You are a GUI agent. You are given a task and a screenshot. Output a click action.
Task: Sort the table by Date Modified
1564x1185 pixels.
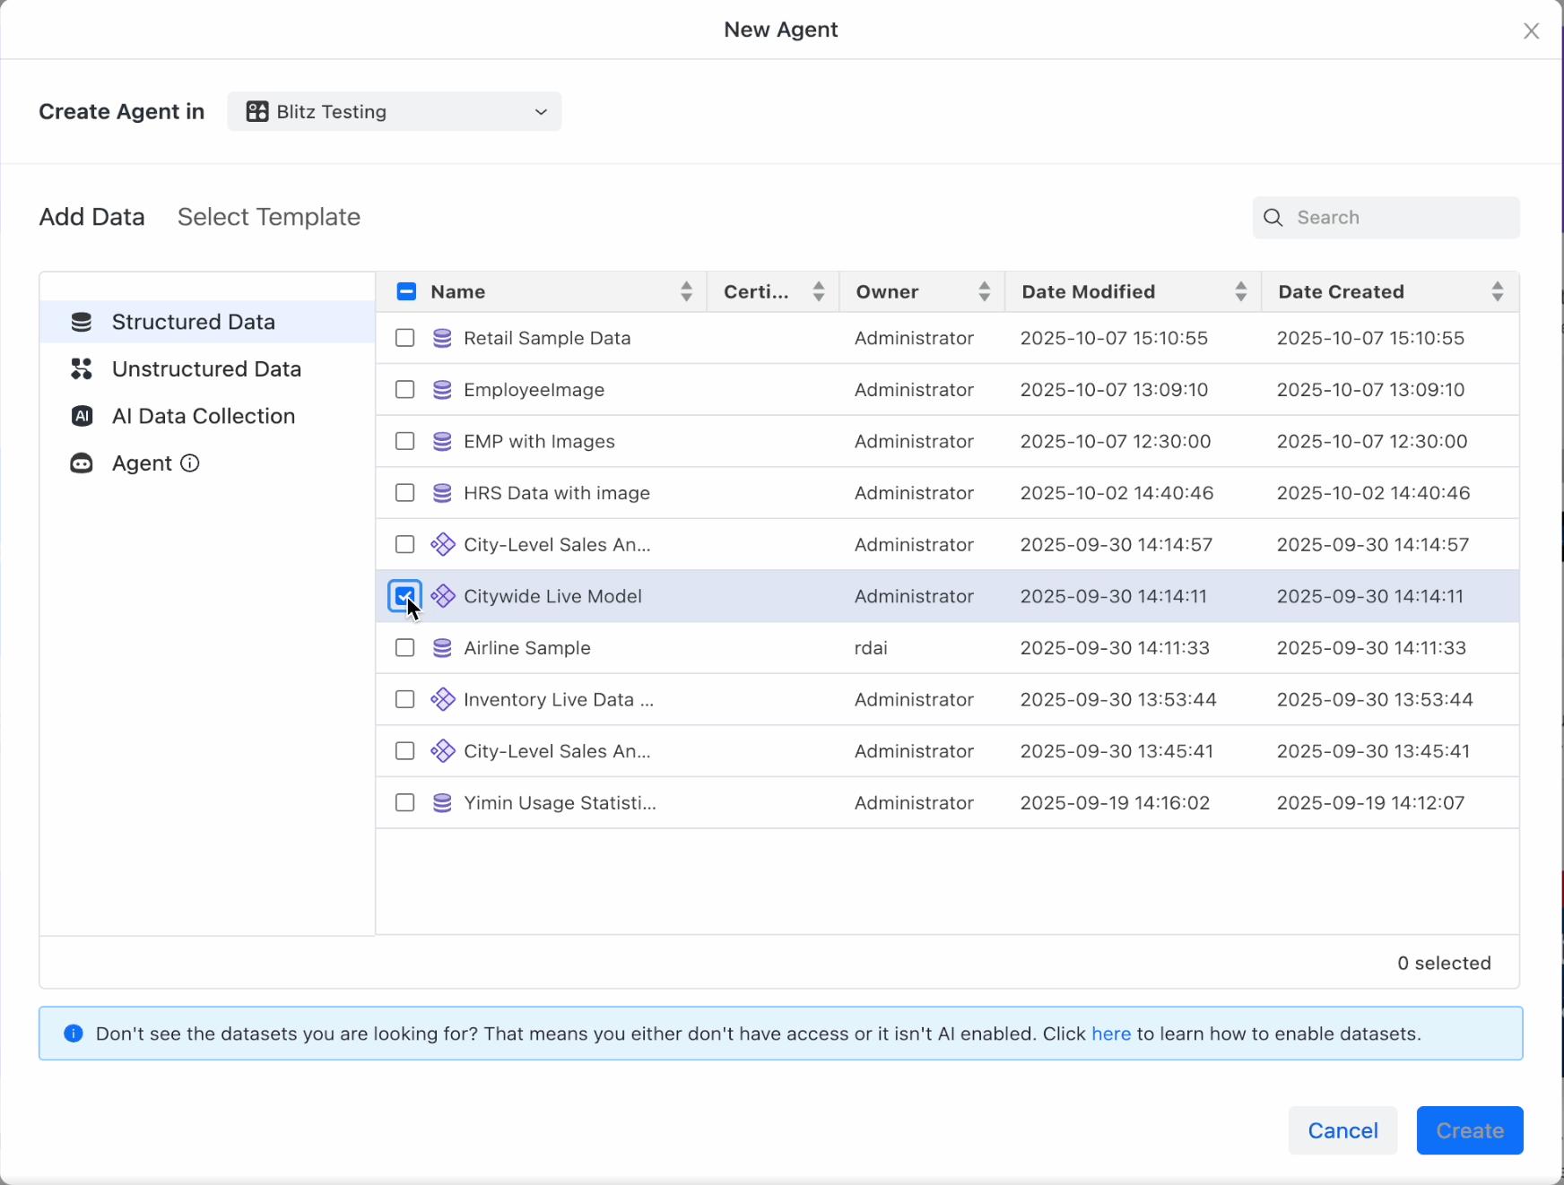pyautogui.click(x=1239, y=290)
